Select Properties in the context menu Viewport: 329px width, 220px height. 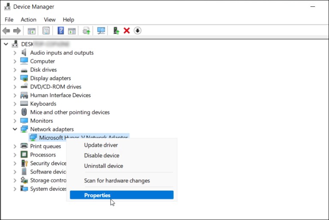(x=122, y=195)
